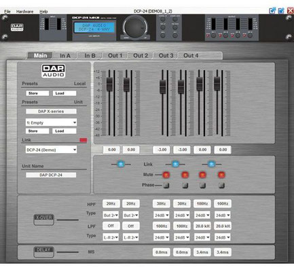
Task: Click Load under Presets Local
Action: tap(65, 93)
